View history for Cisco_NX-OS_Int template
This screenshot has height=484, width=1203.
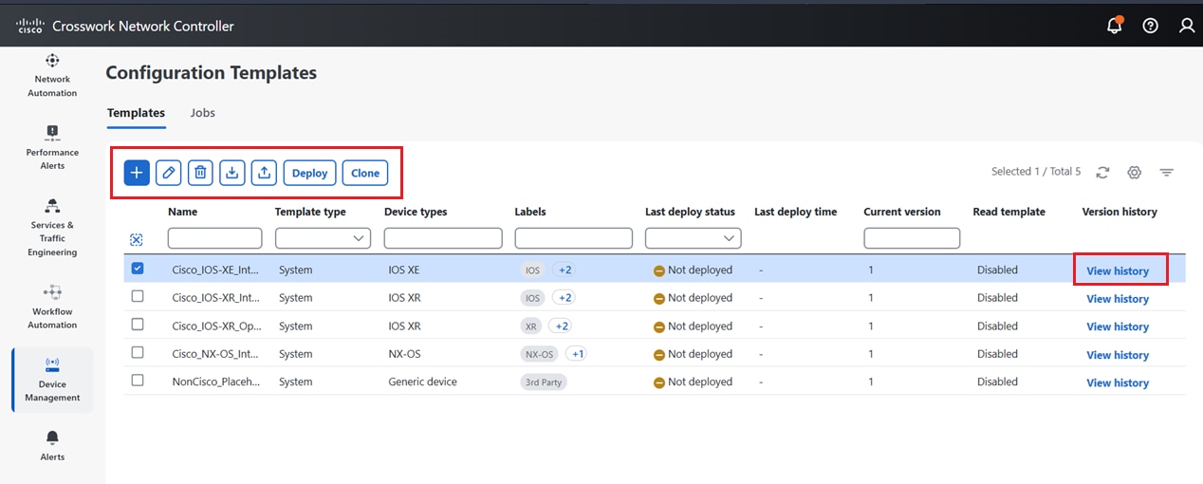(1118, 355)
